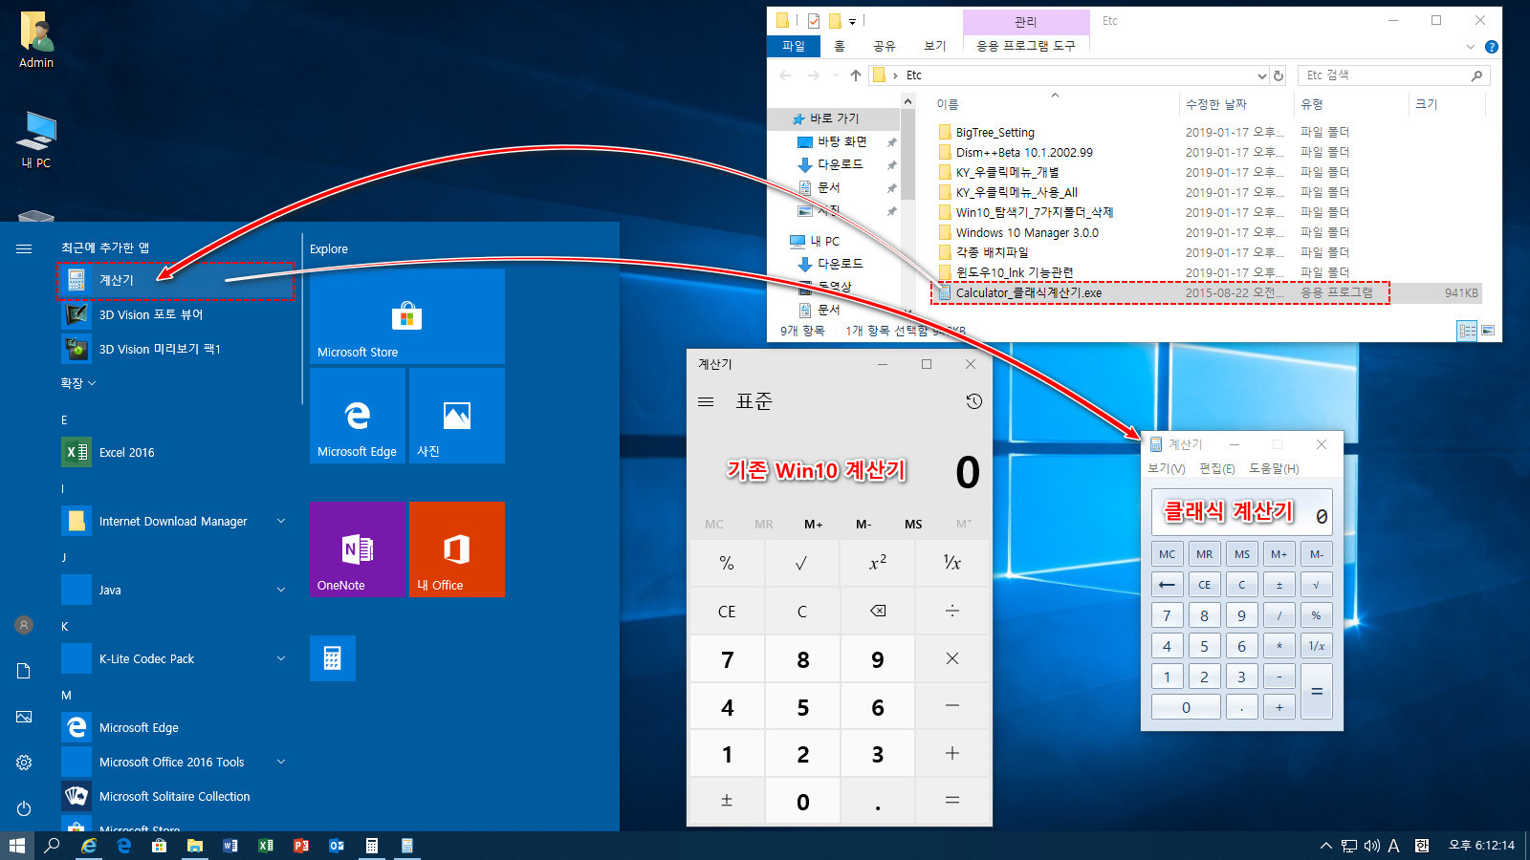Open Microsoft Store tile
The image size is (1530, 860).
(407, 316)
